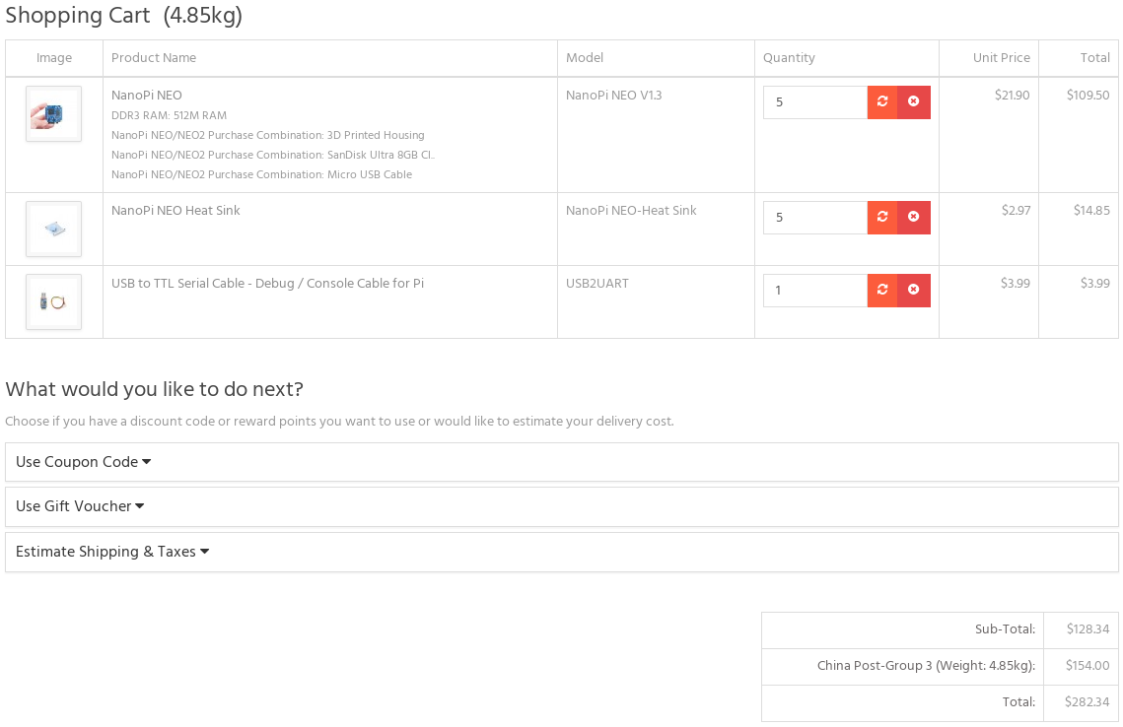Click the 'Model' column header
This screenshot has height=727, width=1123.
585,58
